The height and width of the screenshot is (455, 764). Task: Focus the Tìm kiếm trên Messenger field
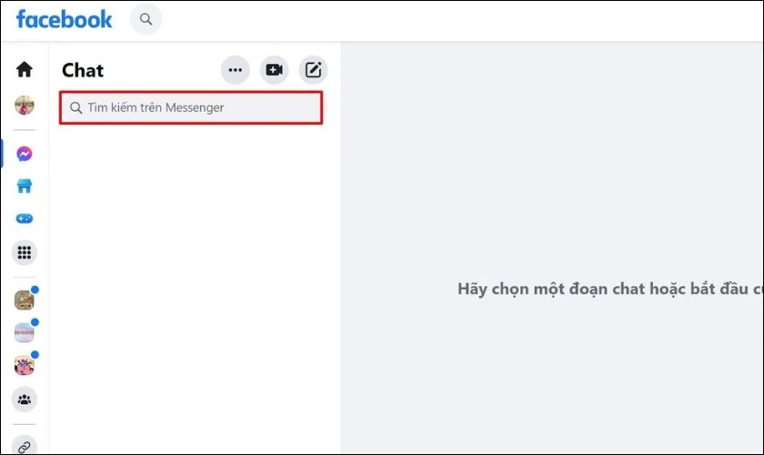(x=191, y=107)
